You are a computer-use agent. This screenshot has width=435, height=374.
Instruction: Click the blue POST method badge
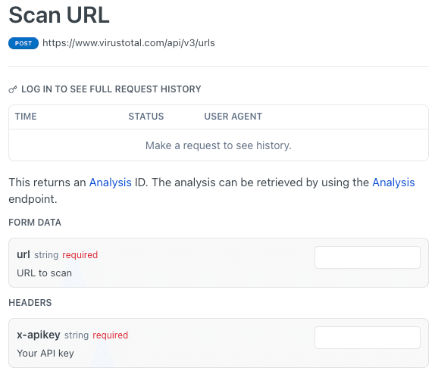pos(23,43)
